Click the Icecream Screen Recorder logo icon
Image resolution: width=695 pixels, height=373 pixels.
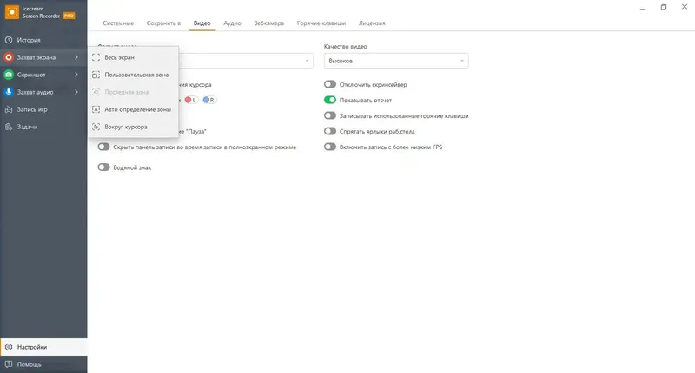12,12
